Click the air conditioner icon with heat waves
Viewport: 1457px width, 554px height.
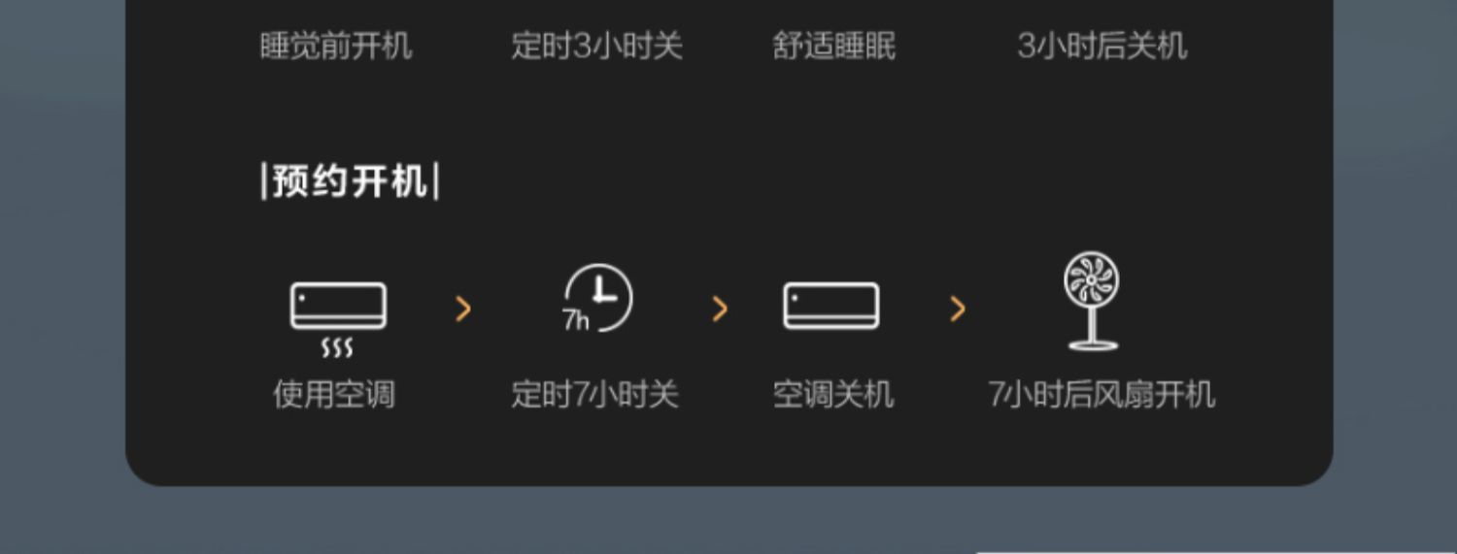[338, 320]
